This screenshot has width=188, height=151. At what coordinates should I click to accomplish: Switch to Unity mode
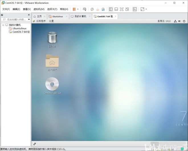coord(127,9)
